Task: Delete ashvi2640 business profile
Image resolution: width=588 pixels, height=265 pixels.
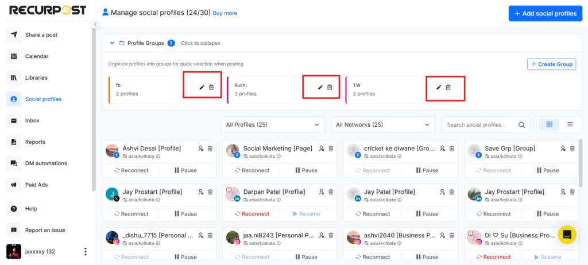Action: point(451,235)
